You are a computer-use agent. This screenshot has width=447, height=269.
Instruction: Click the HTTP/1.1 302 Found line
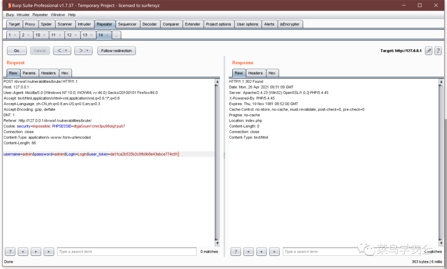(x=246, y=82)
